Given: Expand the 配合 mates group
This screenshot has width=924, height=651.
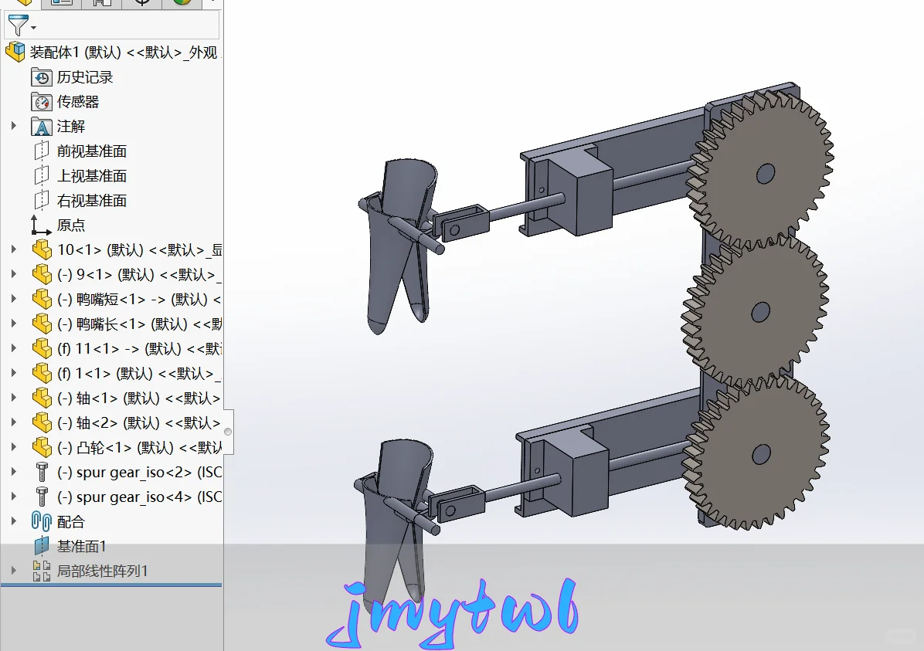Looking at the screenshot, I should 12,521.
